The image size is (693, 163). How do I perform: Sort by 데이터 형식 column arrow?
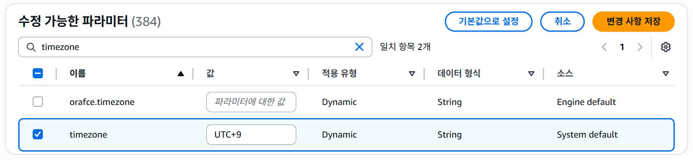[x=531, y=74]
